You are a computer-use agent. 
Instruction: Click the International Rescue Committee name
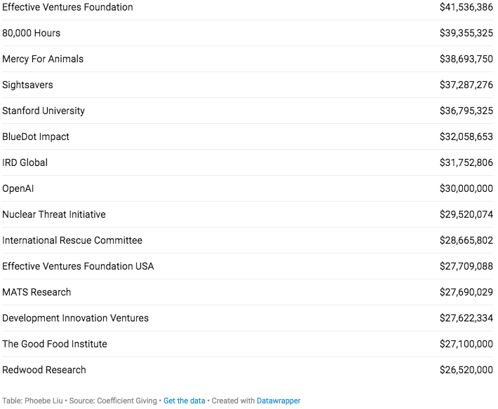[x=72, y=240]
